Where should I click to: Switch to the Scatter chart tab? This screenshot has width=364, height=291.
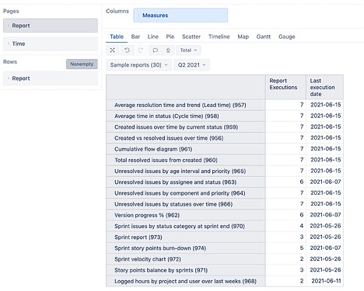point(191,36)
